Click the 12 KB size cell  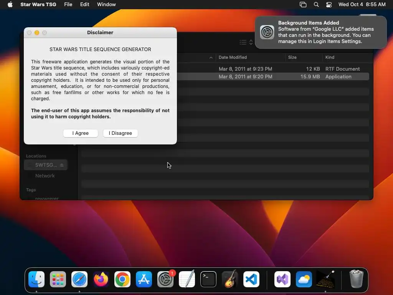tap(313, 69)
